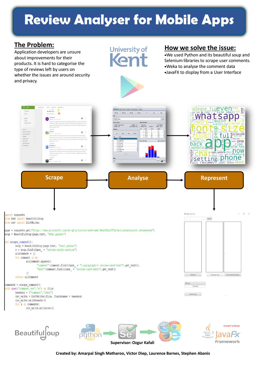Click the Python scraping code screenshot
The height and width of the screenshot is (375, 265).
pyautogui.click(x=79, y=261)
